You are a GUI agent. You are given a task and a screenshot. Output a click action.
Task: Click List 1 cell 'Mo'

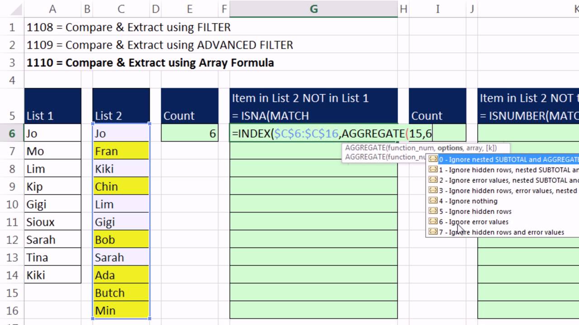pyautogui.click(x=52, y=151)
